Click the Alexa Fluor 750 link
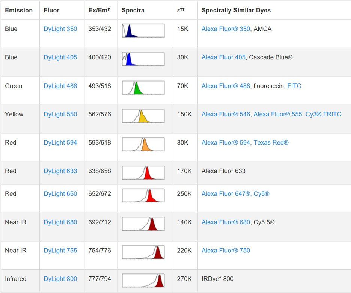The width and height of the screenshot is (351, 293). pos(226,251)
